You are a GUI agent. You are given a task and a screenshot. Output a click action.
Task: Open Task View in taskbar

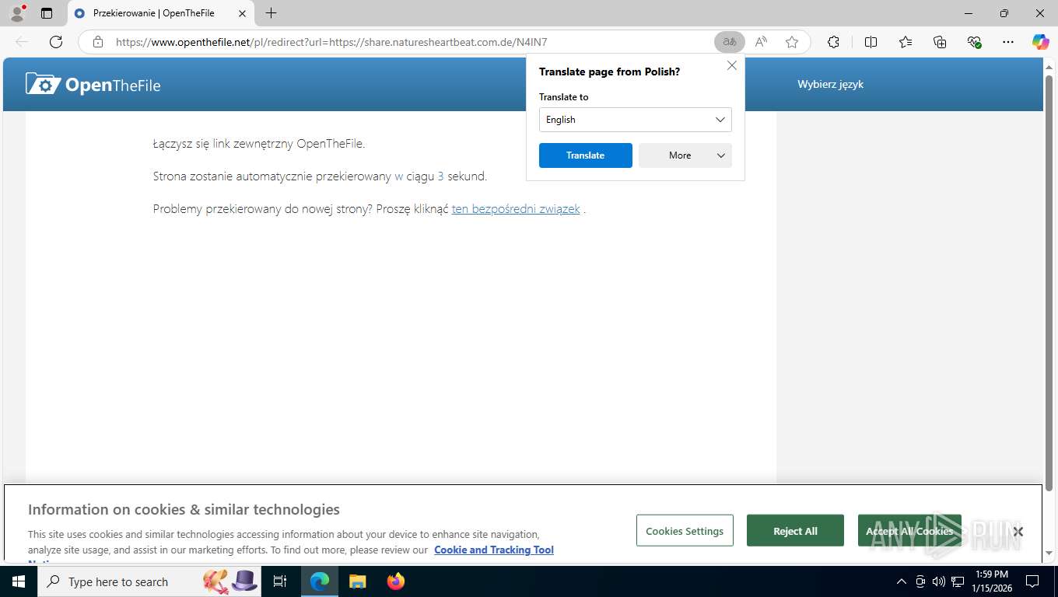280,581
